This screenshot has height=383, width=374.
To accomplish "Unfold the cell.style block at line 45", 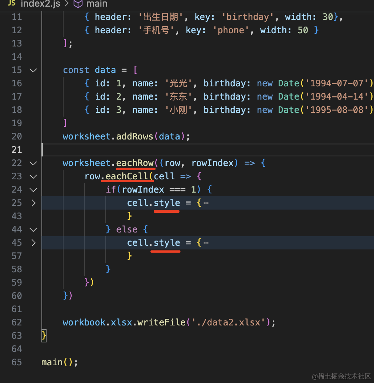I will [x=33, y=243].
